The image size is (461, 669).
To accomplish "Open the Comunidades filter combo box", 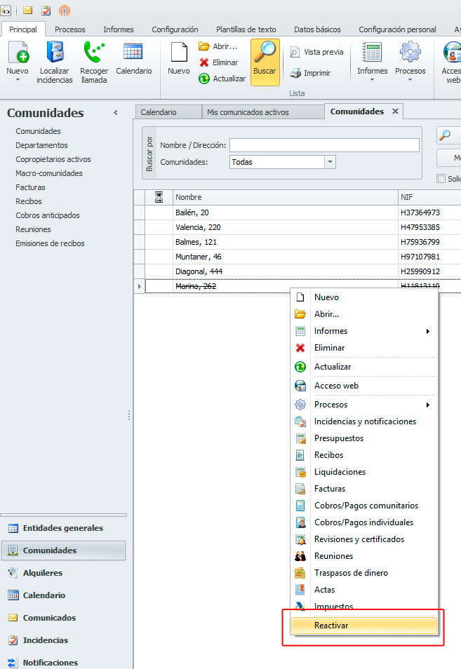I will [330, 162].
